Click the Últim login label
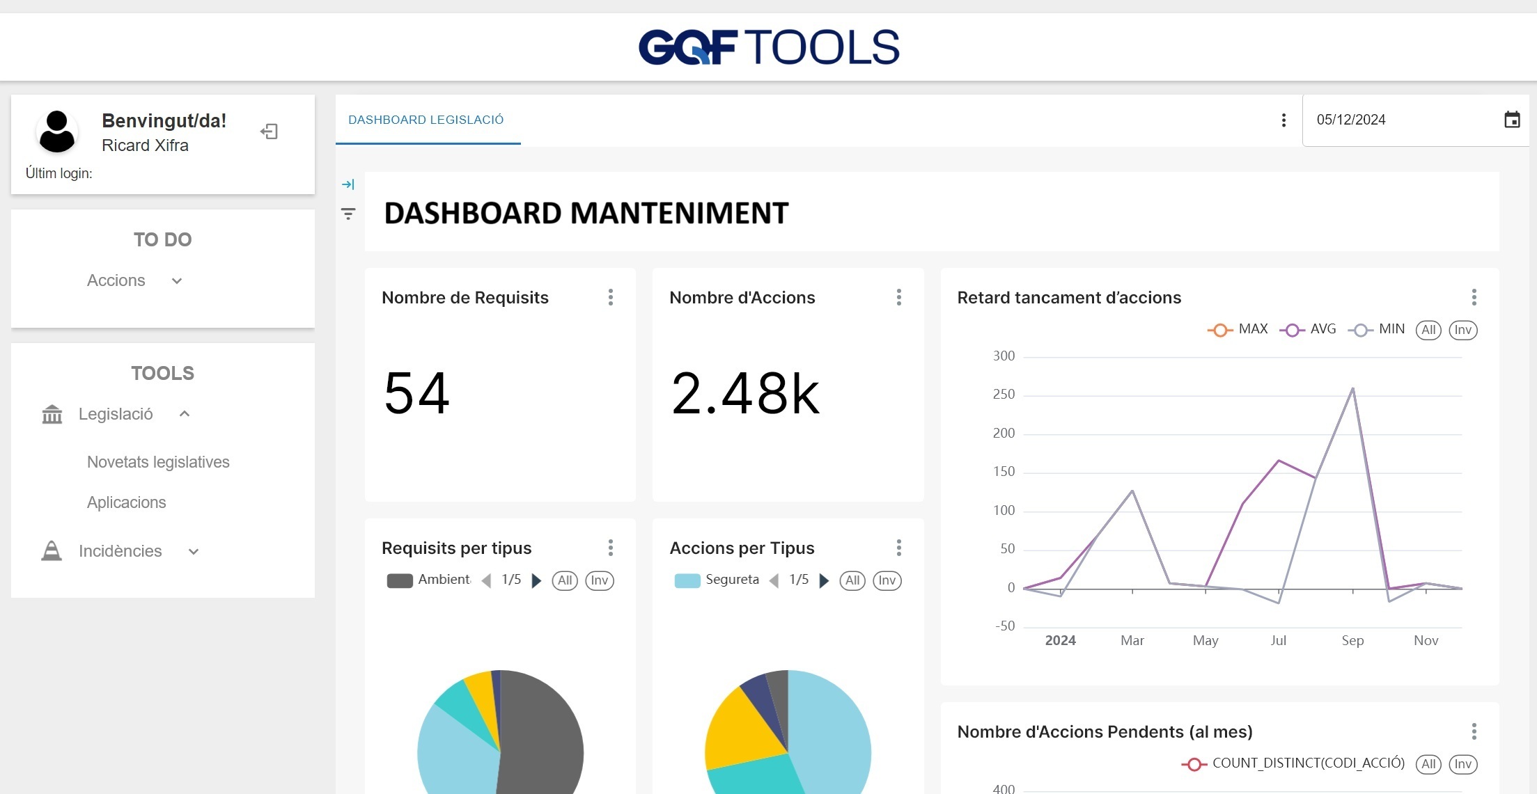 (59, 173)
